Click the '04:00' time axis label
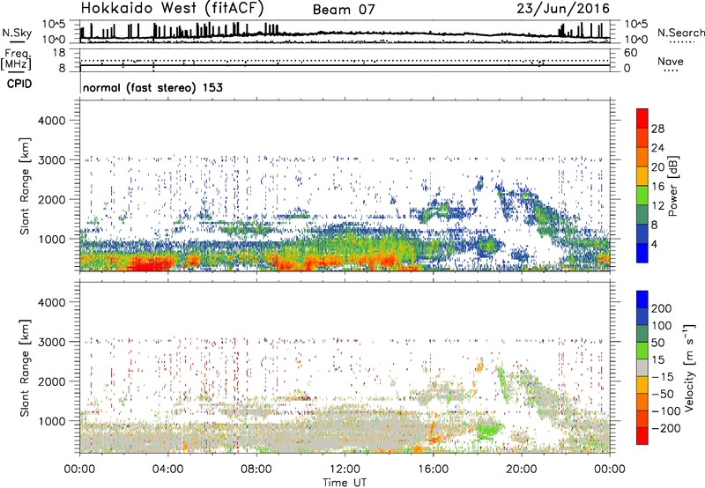Image resolution: width=705 pixels, height=488 pixels. [x=167, y=470]
